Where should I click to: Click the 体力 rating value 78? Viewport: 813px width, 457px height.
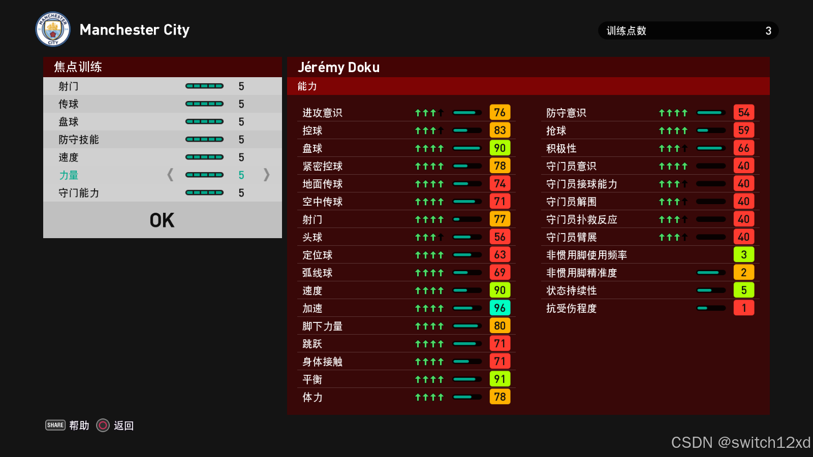pyautogui.click(x=500, y=397)
